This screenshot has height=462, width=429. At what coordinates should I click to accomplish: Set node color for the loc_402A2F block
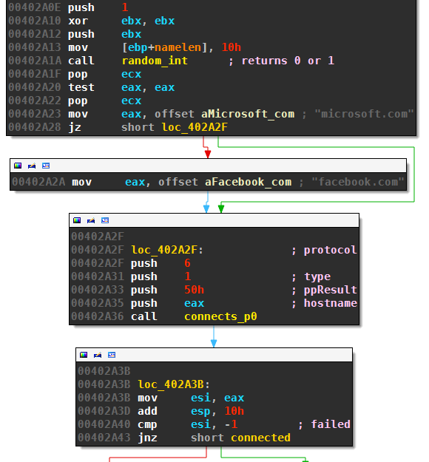point(77,220)
